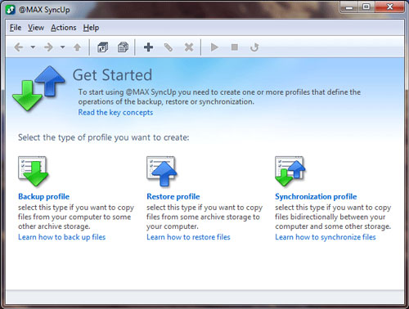Open the File menu

pyautogui.click(x=16, y=28)
